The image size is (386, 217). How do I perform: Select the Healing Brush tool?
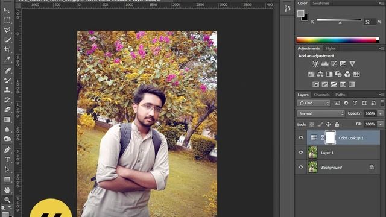tap(7, 71)
